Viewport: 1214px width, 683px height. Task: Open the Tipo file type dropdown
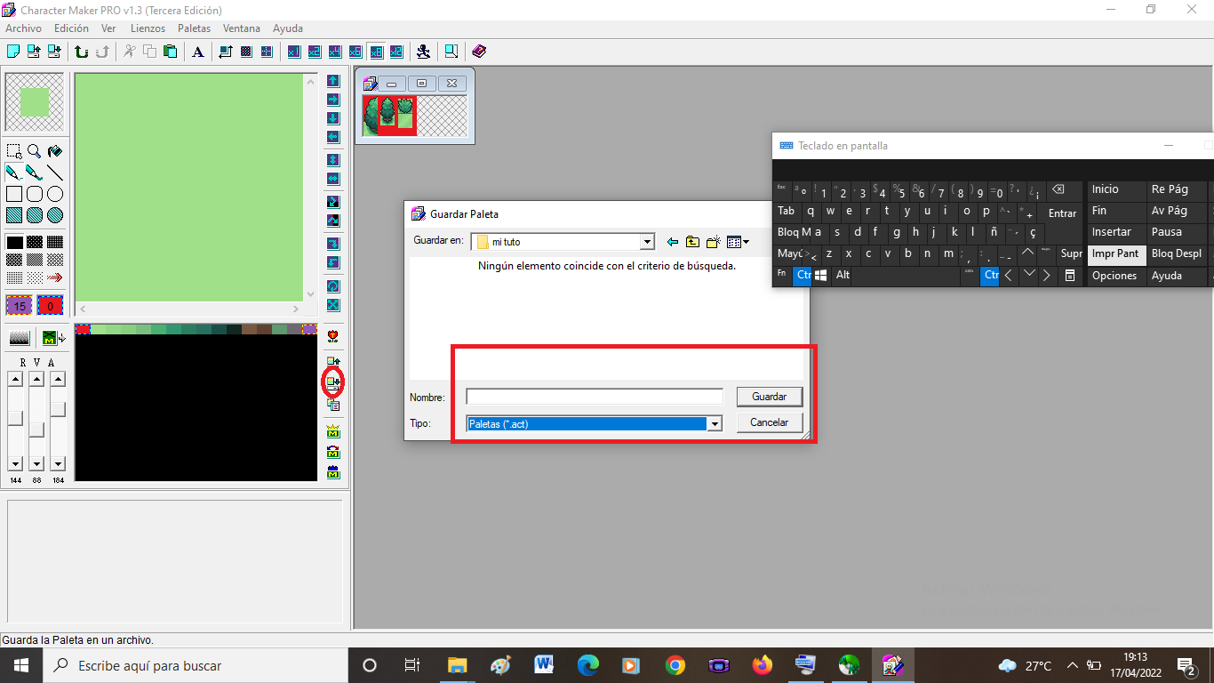[714, 424]
